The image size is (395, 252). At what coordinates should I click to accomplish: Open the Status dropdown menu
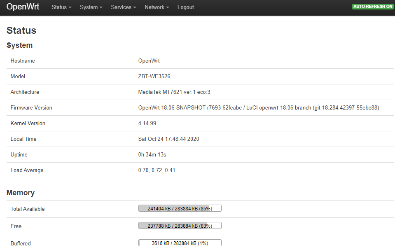click(x=61, y=7)
